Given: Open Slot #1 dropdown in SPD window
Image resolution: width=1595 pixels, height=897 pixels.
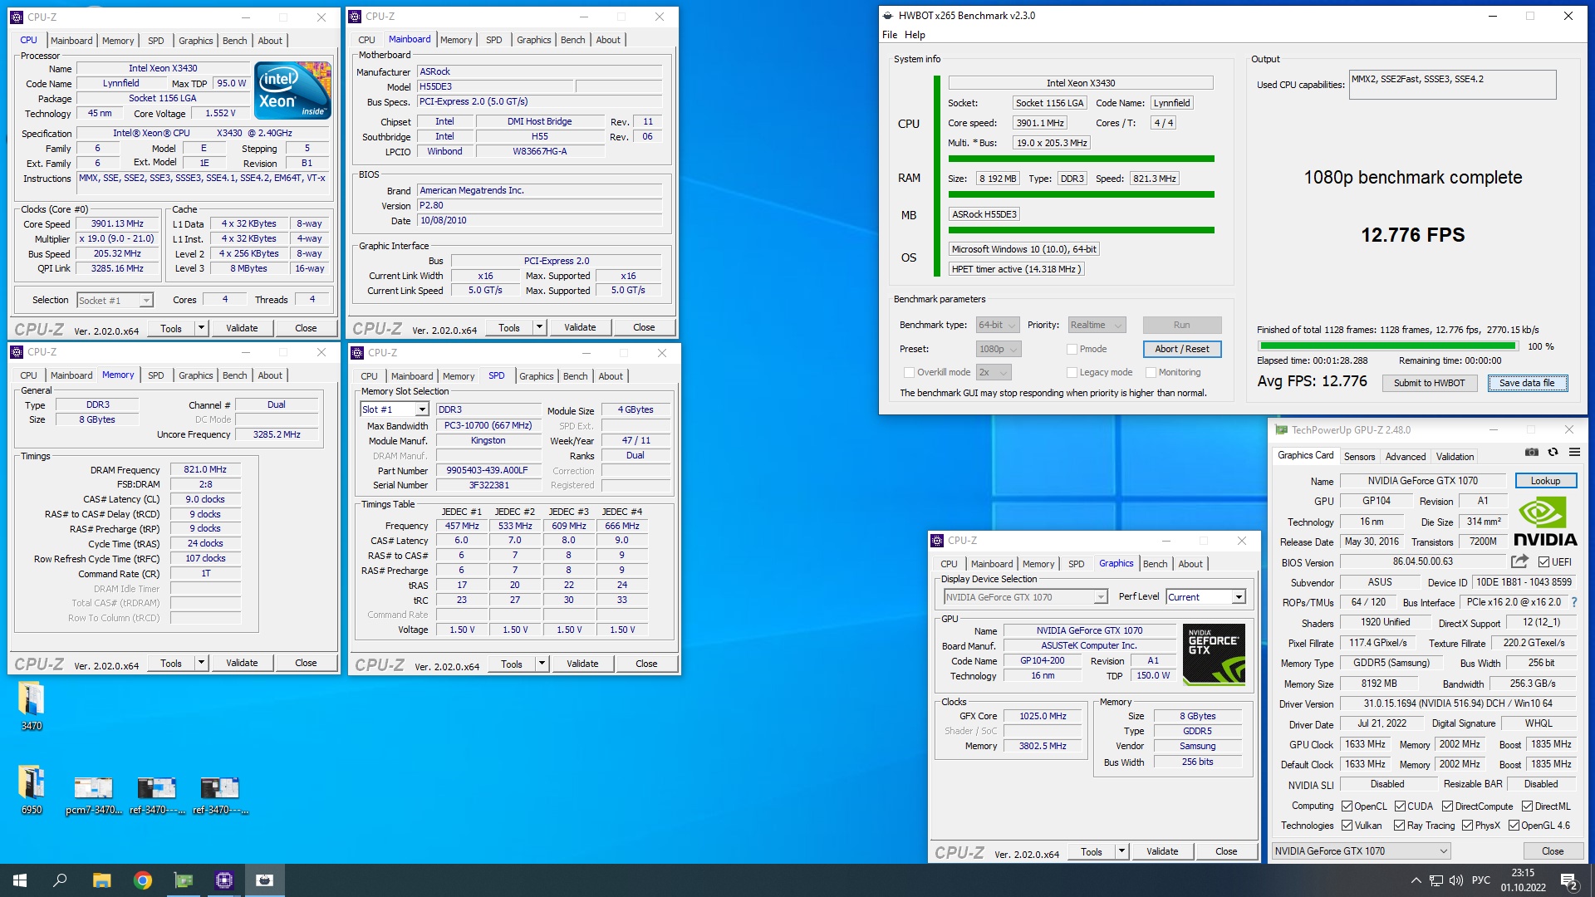Looking at the screenshot, I should 394,410.
